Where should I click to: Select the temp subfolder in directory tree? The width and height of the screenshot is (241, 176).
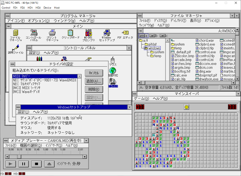point(156,56)
